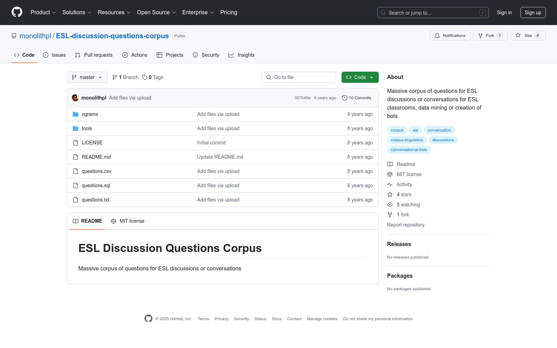
Task: Click the stars icon in About sidebar
Action: click(390, 195)
